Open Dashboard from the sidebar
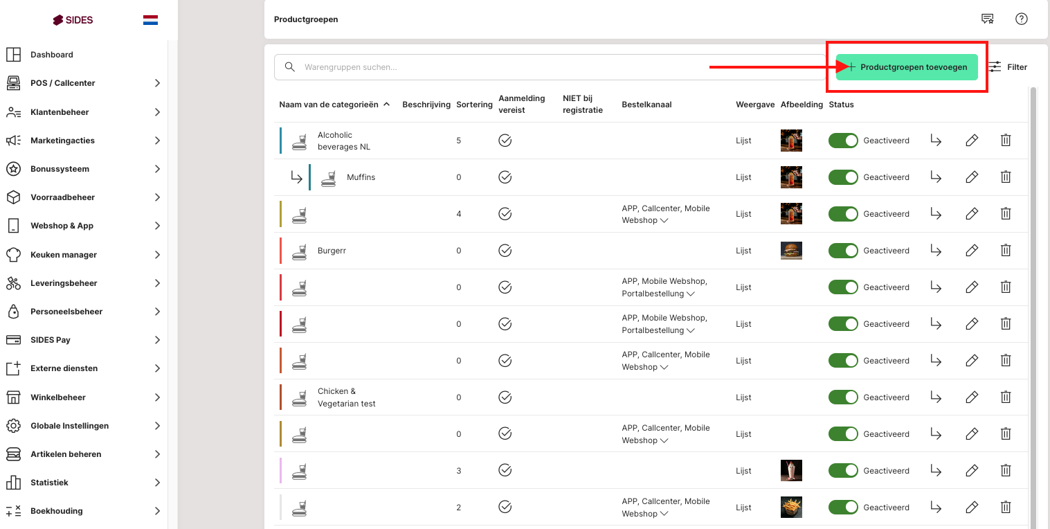The image size is (1050, 529). (x=52, y=55)
